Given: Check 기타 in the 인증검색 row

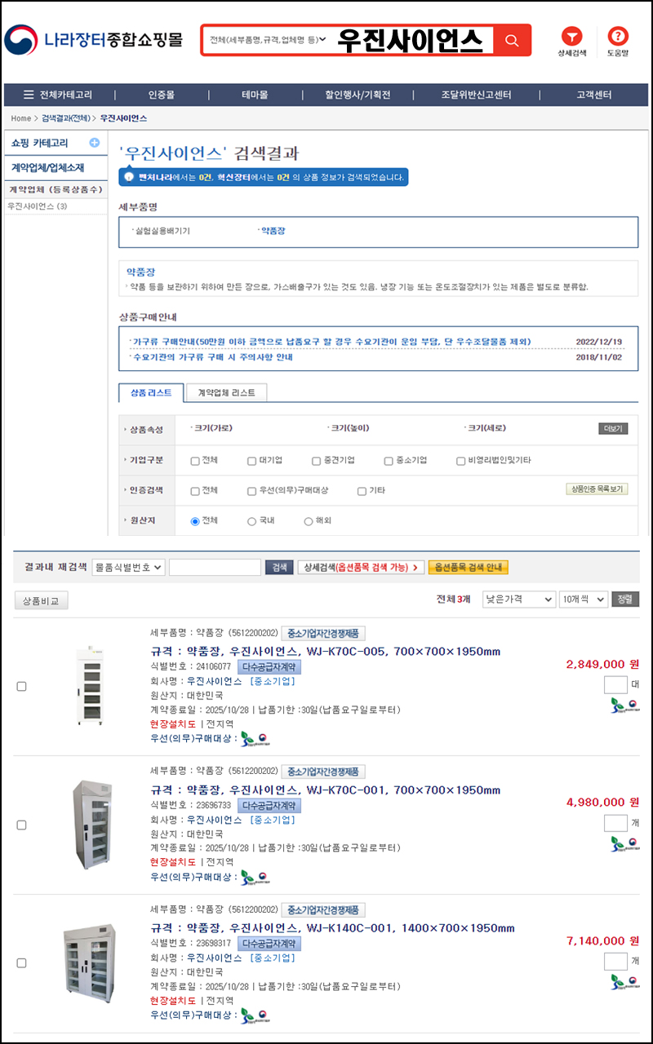Looking at the screenshot, I should (362, 491).
